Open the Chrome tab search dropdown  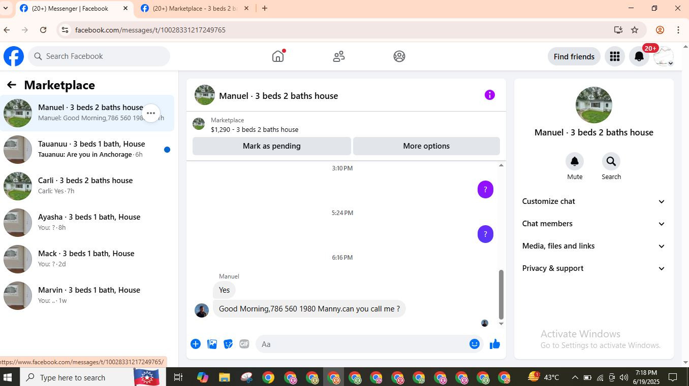pyautogui.click(x=6, y=8)
